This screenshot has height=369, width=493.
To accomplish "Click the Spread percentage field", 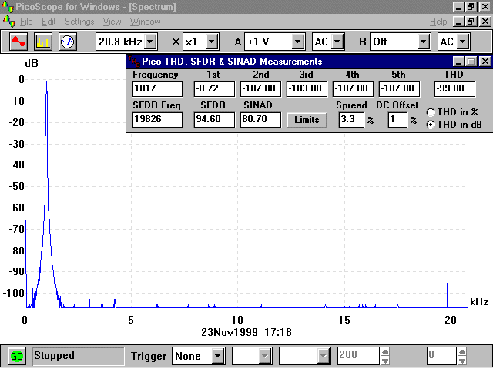I will click(x=350, y=119).
